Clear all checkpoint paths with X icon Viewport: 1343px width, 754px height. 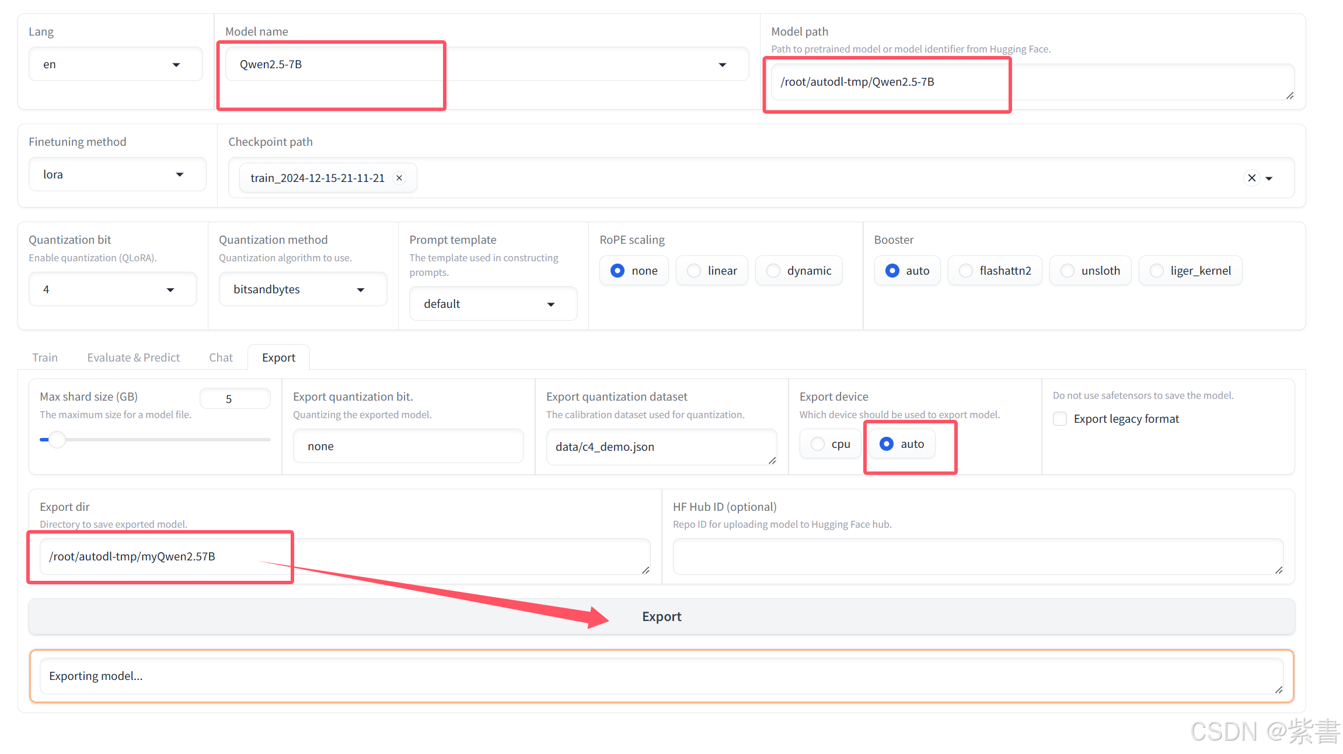click(1251, 178)
